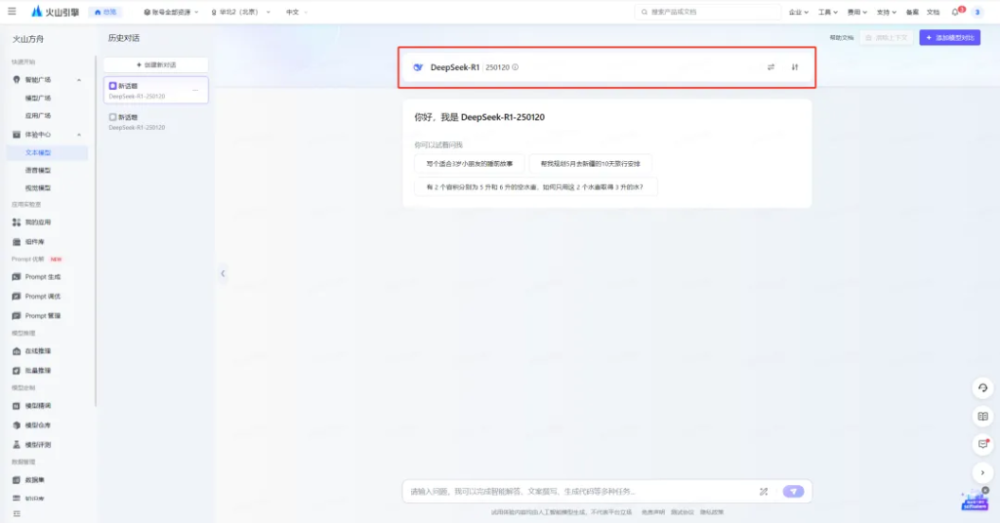Viewport: 1000px width, 523px height.
Task: Click the 创建新对话 button
Action: [155, 65]
